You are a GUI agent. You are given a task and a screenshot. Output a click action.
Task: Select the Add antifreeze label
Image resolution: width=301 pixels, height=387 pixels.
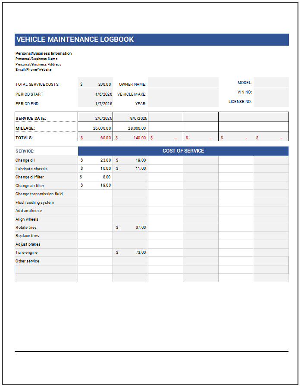pos(28,211)
